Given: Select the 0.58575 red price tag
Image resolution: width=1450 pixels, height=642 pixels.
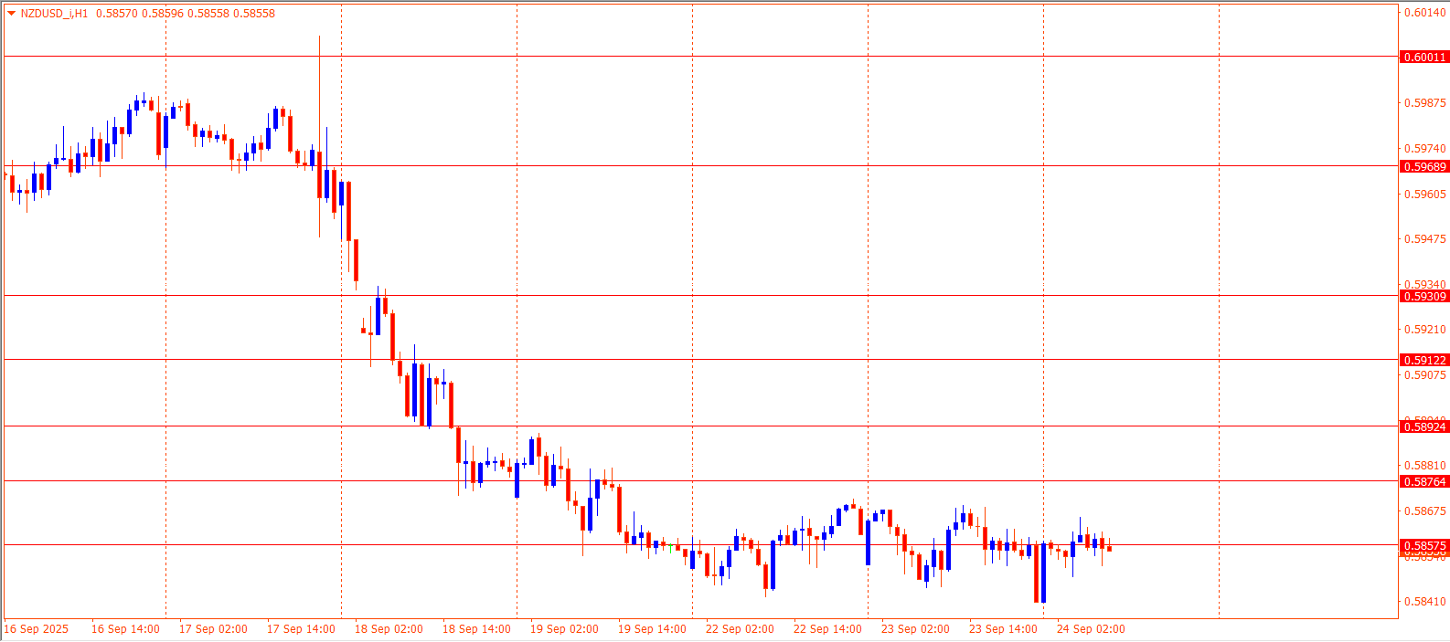Looking at the screenshot, I should [x=1424, y=546].
